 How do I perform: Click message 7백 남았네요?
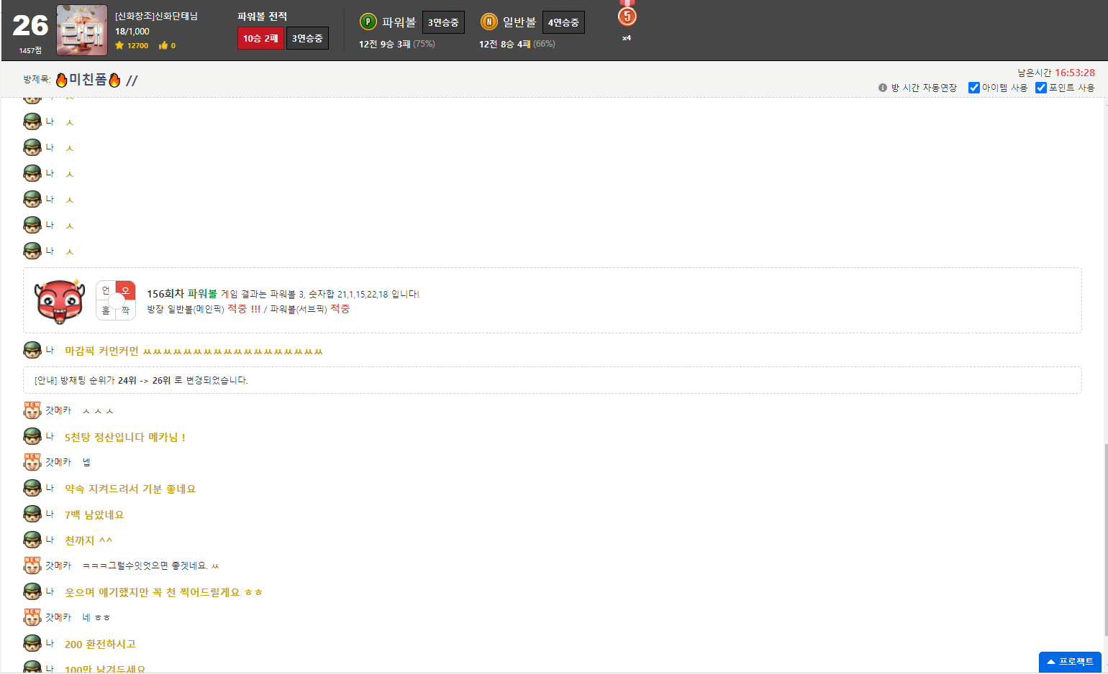point(94,514)
